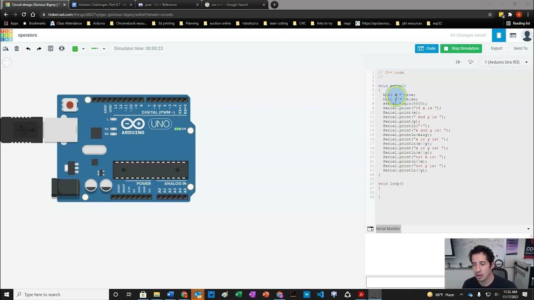Bookmark this page with the star

pyautogui.click(x=490, y=15)
